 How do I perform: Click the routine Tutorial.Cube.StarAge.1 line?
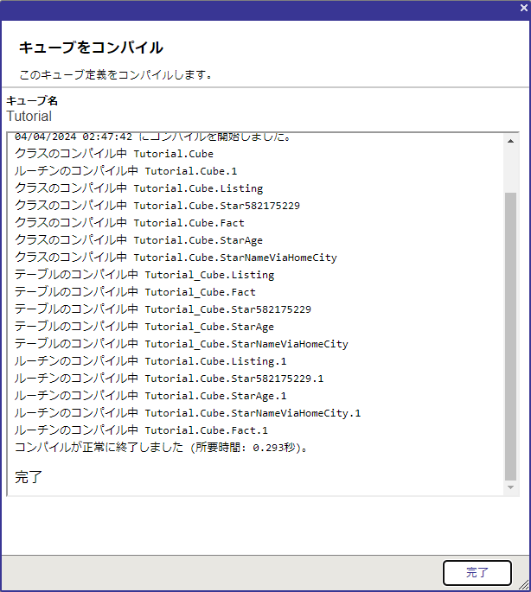coord(150,396)
